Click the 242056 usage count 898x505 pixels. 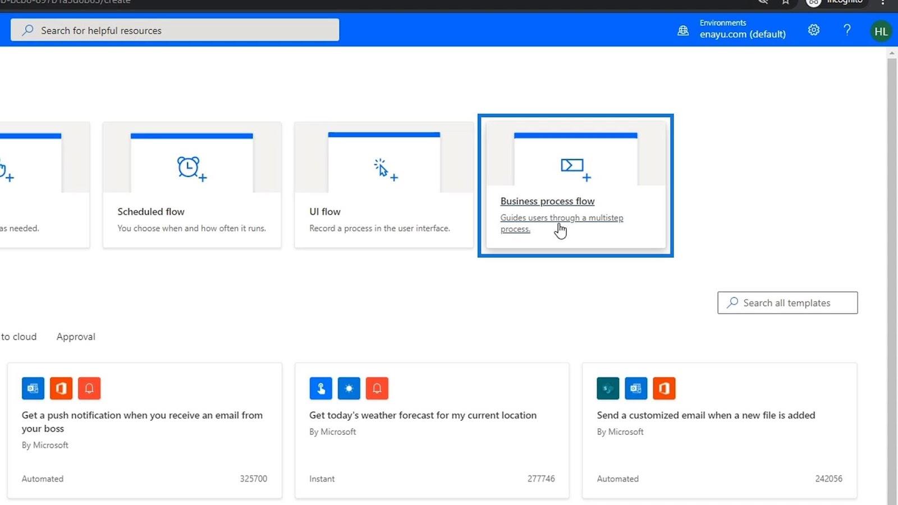828,479
